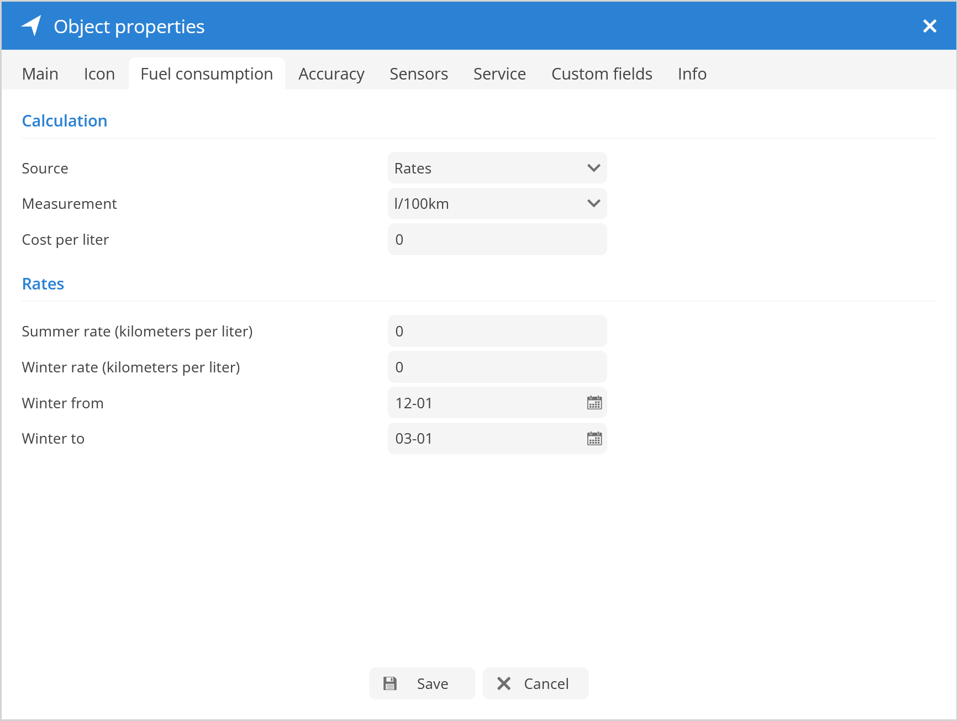Open the Winter to calendar picker
The image size is (958, 721).
point(594,439)
